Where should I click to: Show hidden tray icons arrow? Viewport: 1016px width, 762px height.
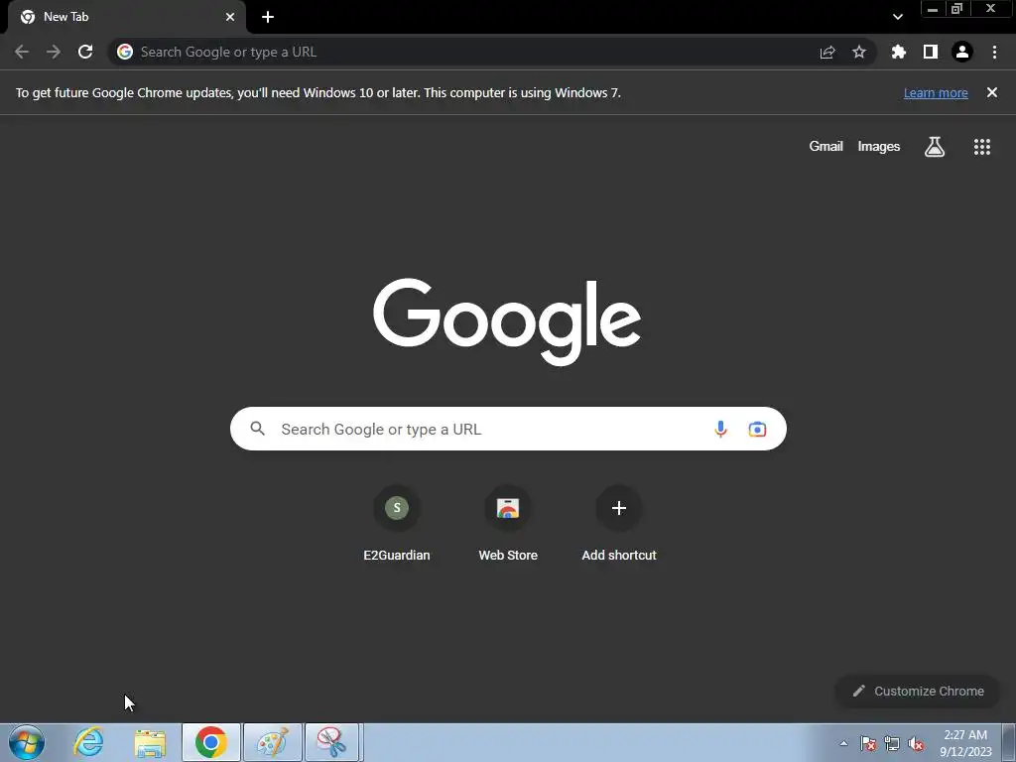(843, 743)
